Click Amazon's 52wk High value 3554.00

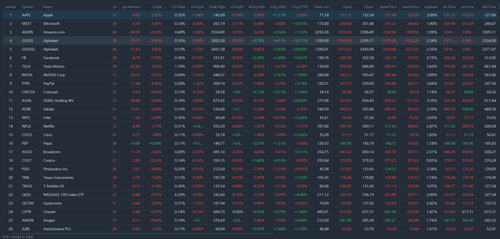click(218, 32)
